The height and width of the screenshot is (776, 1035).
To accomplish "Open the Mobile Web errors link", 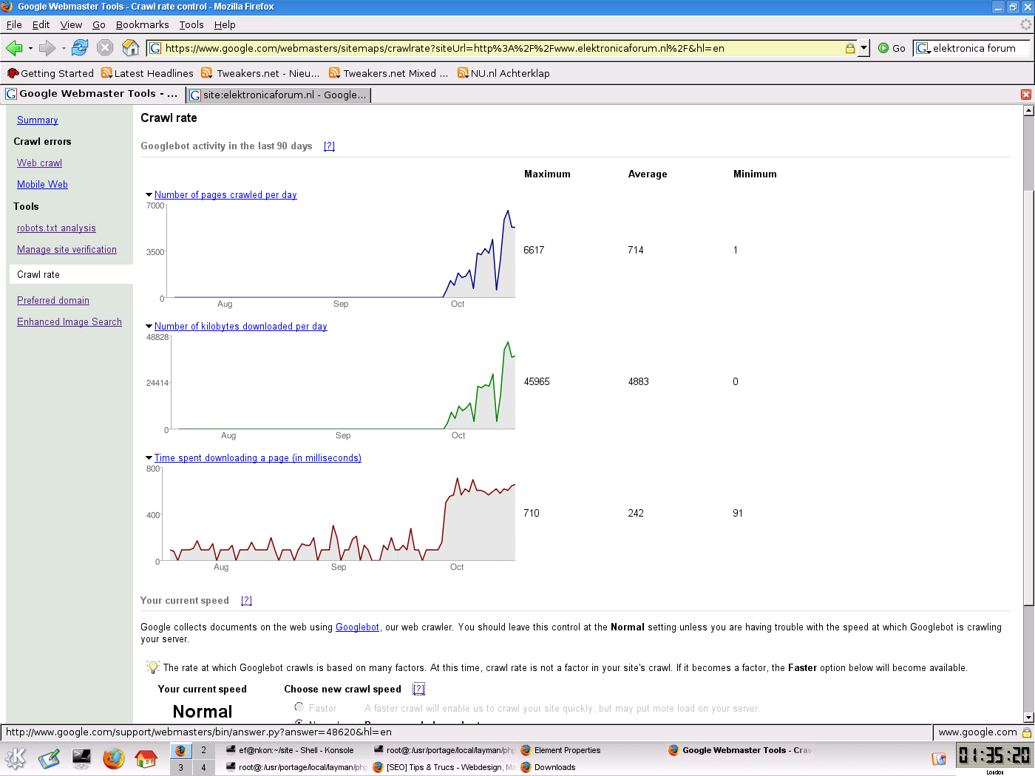I will click(42, 185).
